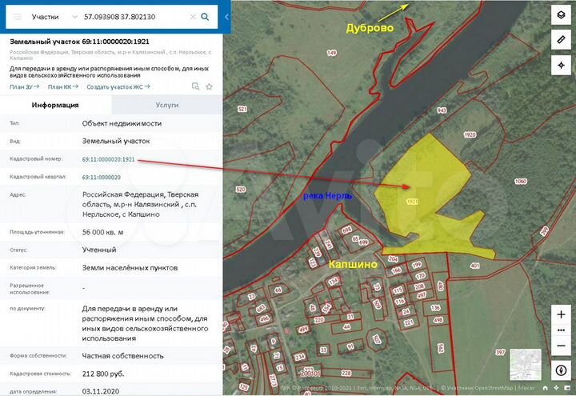Open the hamburger menu in search bar
576x396 pixels.
[x=17, y=16]
